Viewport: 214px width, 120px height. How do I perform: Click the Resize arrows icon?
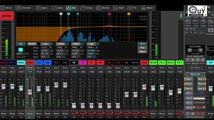pos(211,14)
